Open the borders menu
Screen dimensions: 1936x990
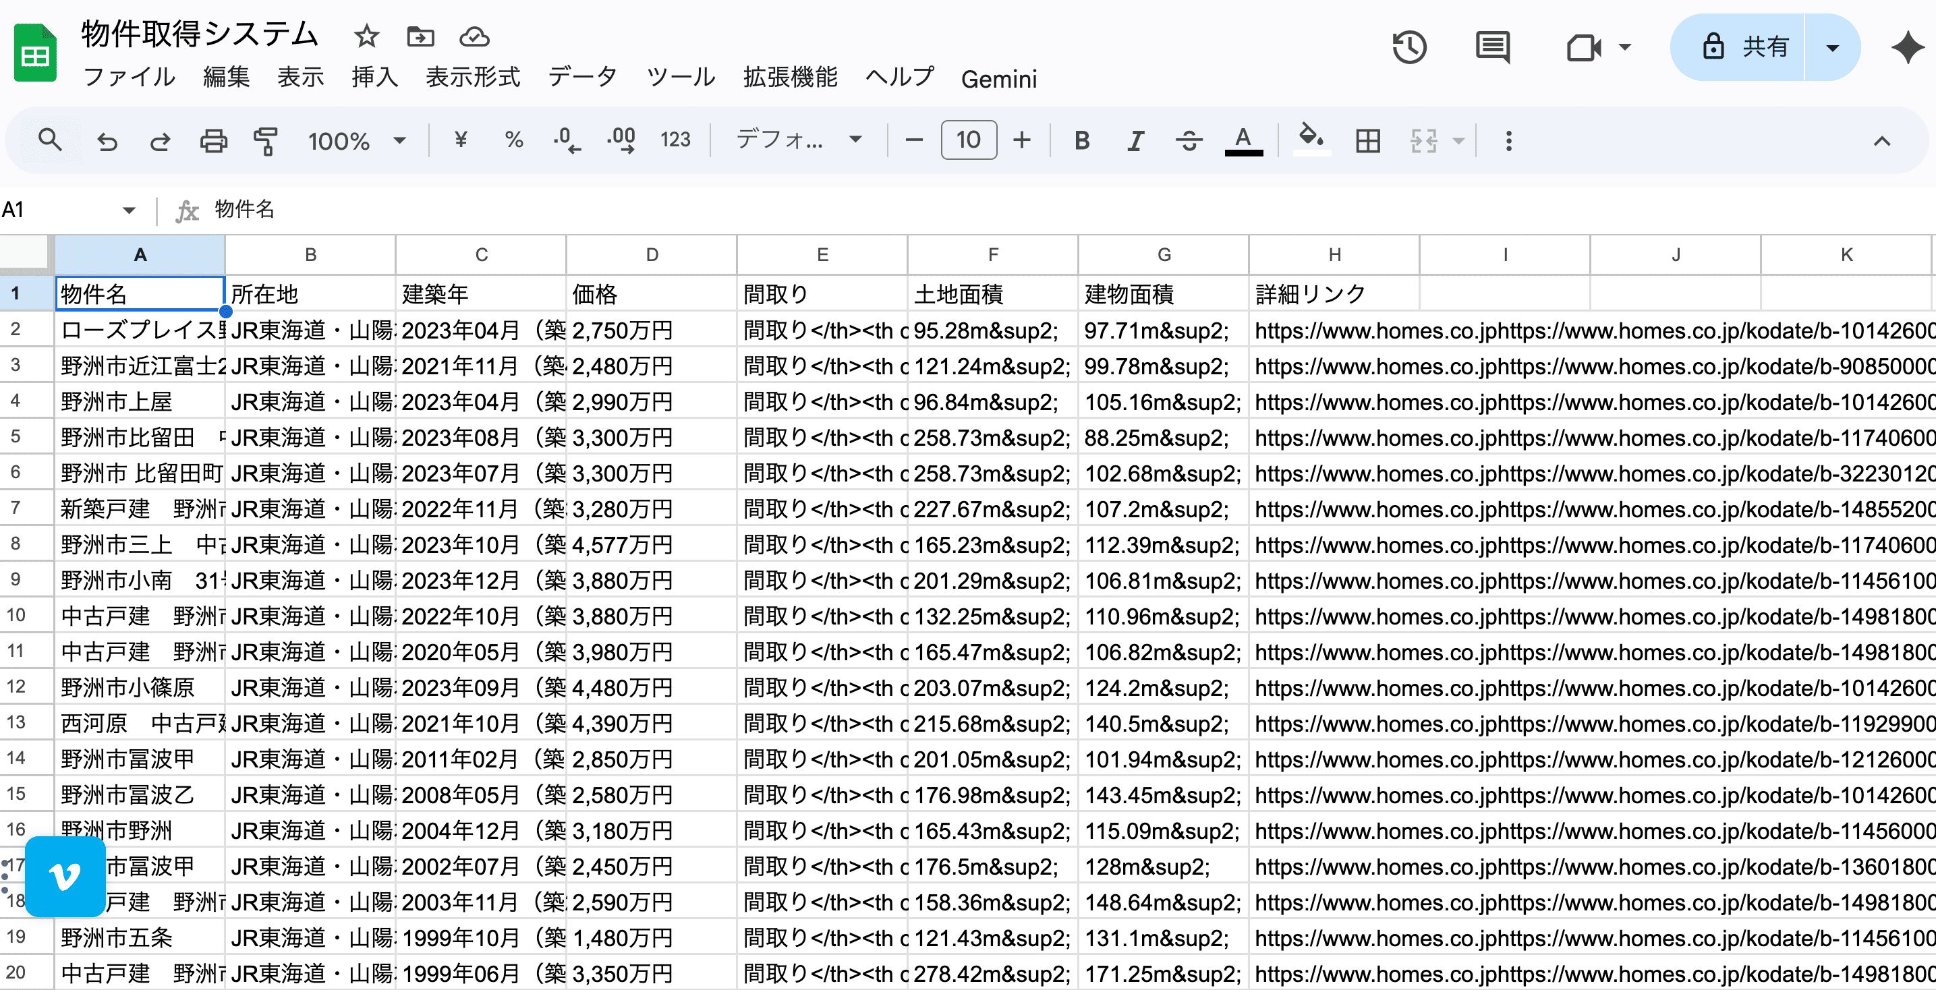pos(1367,140)
